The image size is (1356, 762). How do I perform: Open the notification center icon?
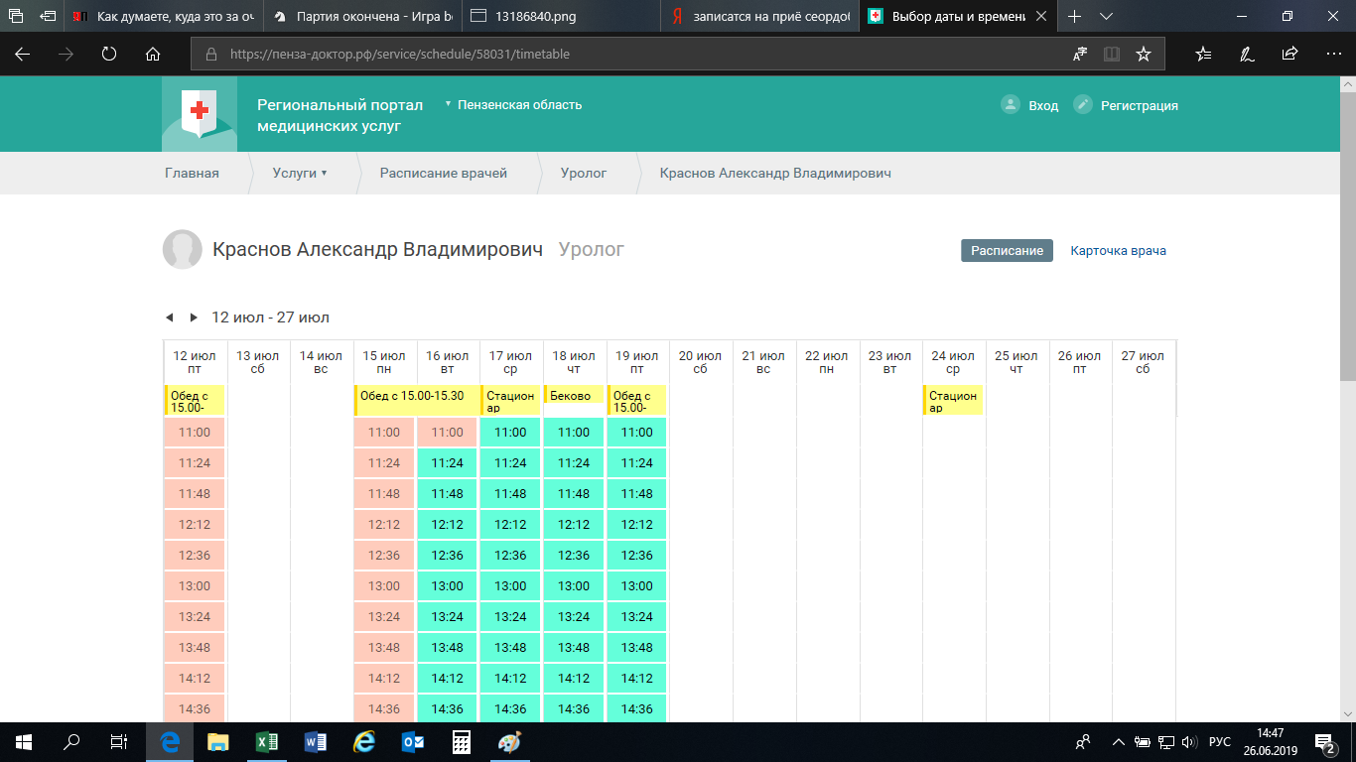click(1326, 742)
